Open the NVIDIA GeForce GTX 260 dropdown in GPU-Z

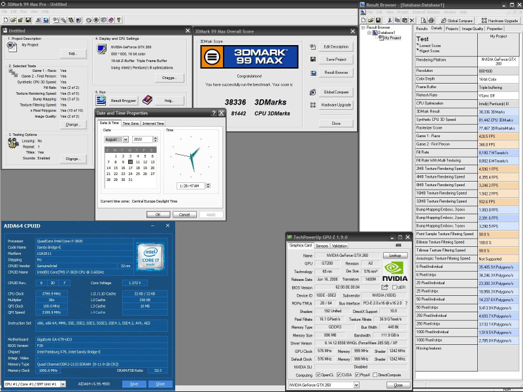click(x=356, y=385)
